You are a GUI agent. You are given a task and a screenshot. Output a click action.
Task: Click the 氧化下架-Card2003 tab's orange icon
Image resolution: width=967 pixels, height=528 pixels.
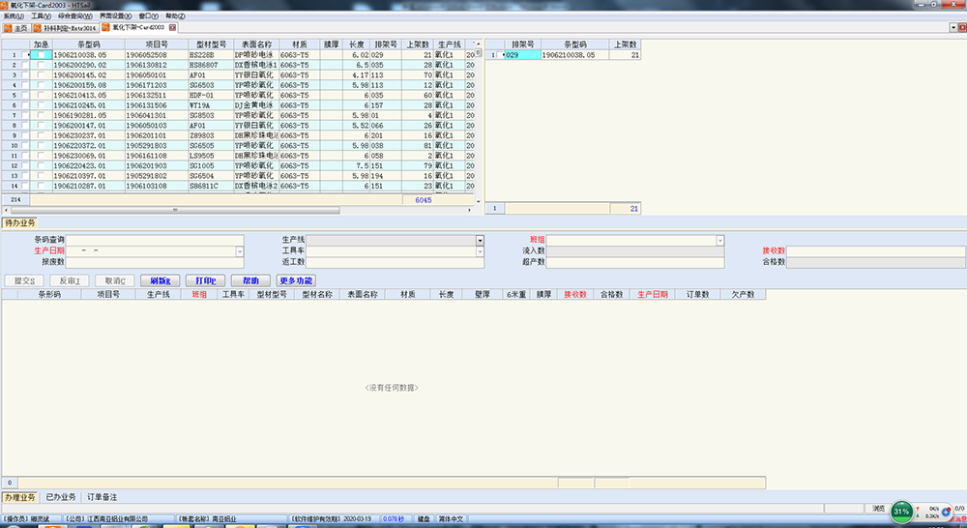tap(106, 28)
